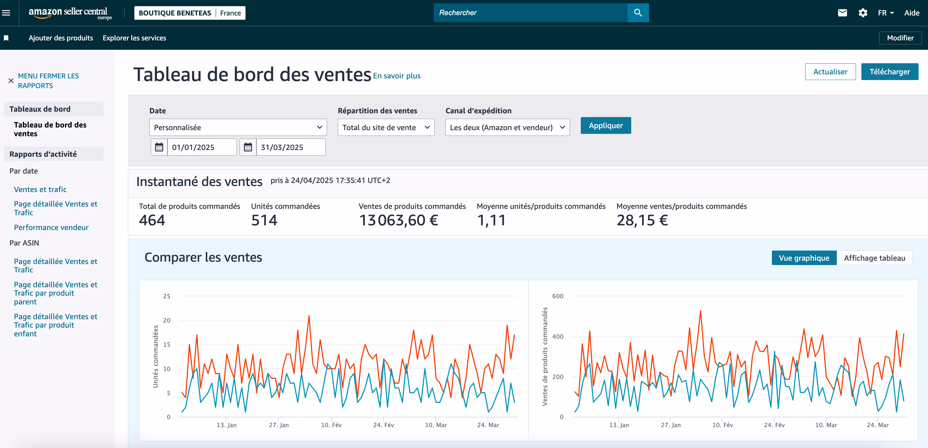928x448 pixels.
Task: Open Performance vendeur report
Action: tap(51, 227)
